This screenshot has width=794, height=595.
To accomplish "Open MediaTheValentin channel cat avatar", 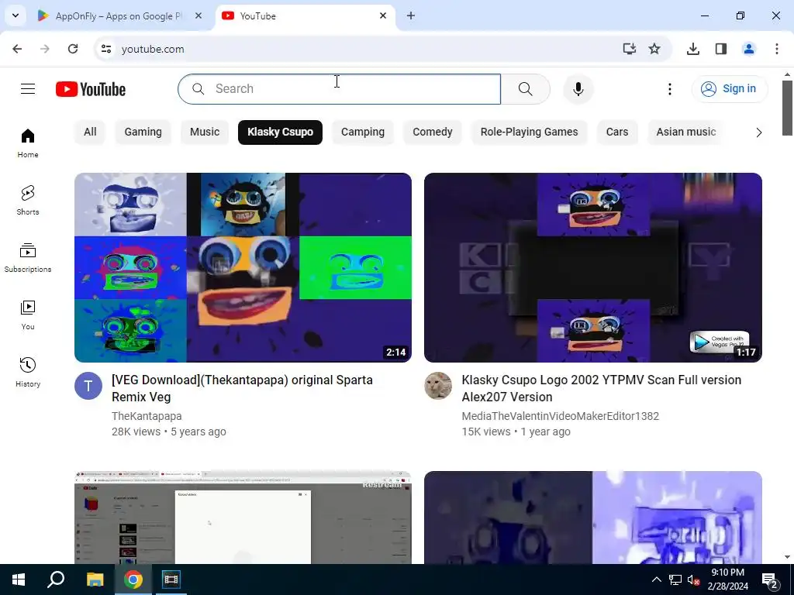I will (438, 386).
